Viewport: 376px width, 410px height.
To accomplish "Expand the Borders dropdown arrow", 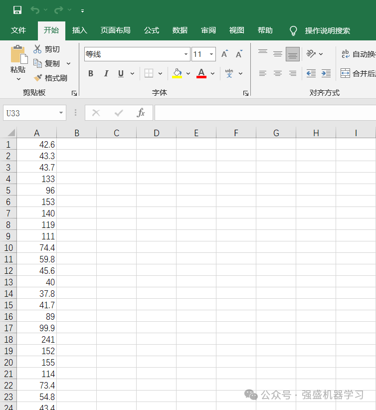I will 160,74.
